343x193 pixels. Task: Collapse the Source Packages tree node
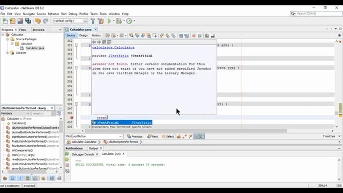click(x=8, y=39)
